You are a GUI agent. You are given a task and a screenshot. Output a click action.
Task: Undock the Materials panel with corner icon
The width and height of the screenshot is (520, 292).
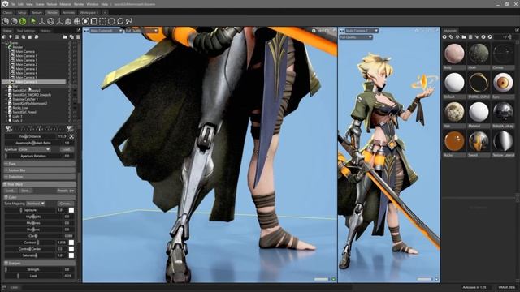pos(517,31)
